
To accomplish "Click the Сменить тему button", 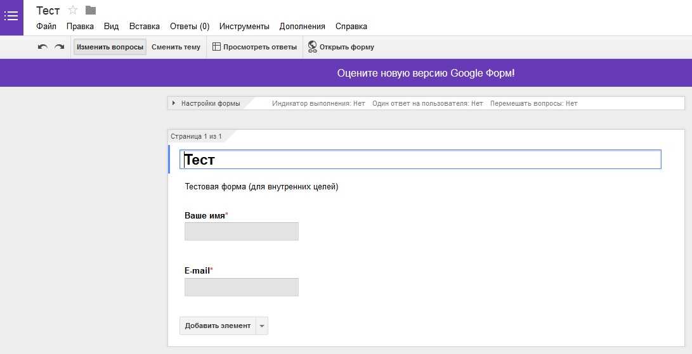I will click(176, 47).
